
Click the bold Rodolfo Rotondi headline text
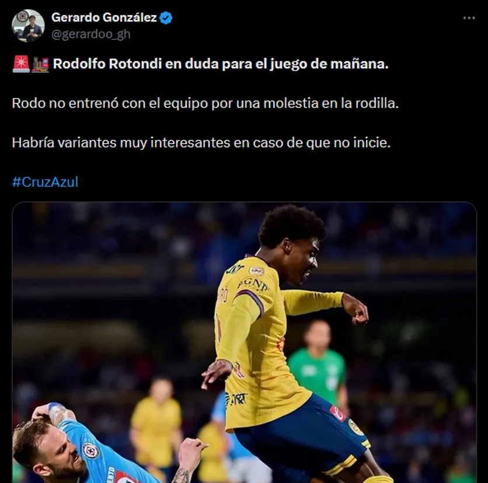[x=221, y=64]
